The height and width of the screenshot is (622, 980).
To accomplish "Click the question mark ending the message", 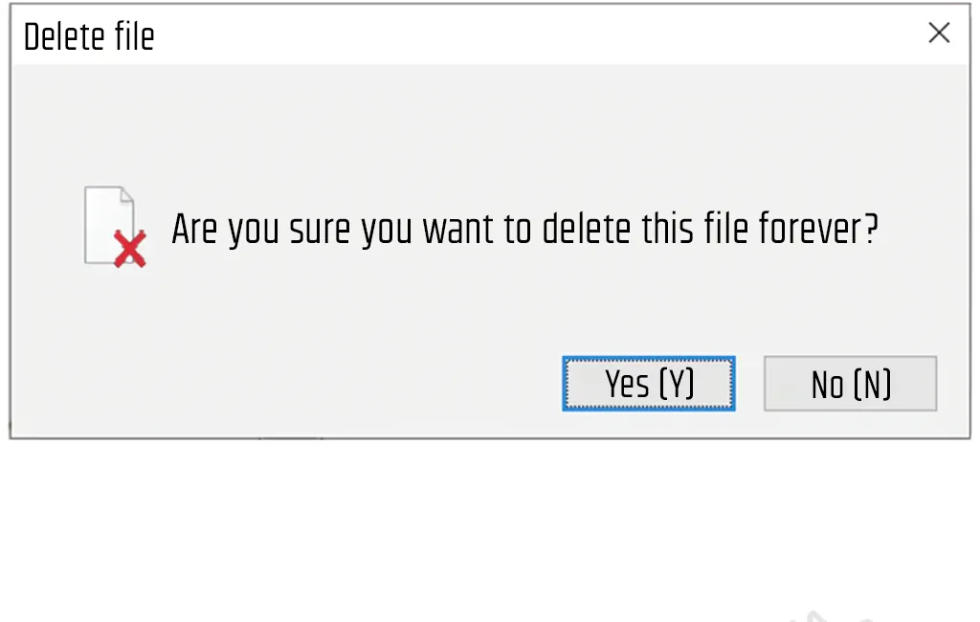I will [870, 230].
